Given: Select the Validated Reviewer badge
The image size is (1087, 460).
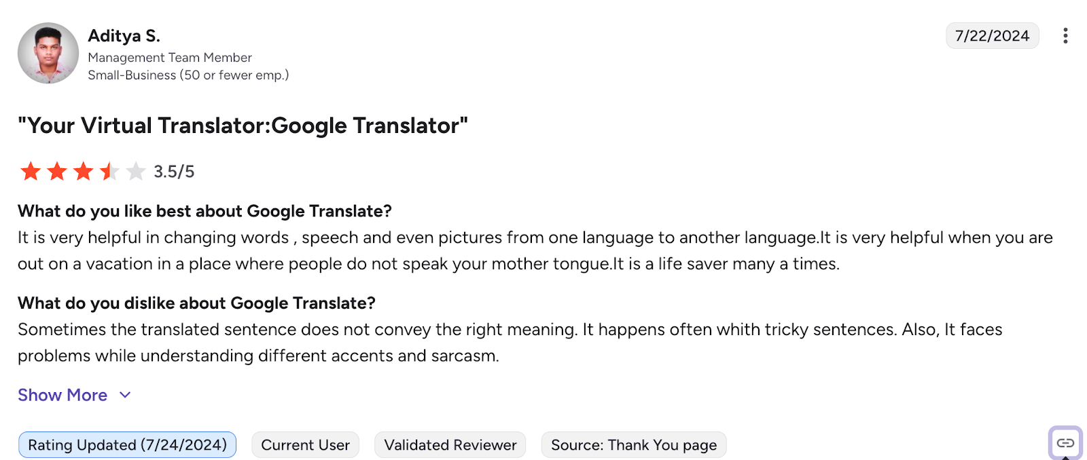Looking at the screenshot, I should pos(450,444).
